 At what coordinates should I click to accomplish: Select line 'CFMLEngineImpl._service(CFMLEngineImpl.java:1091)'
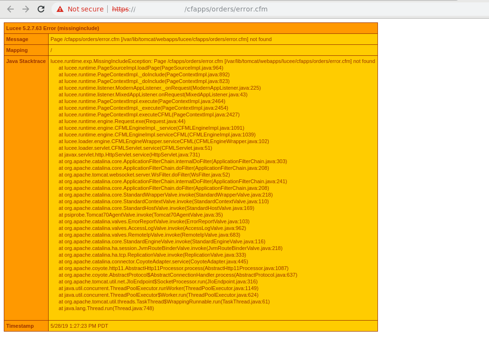[x=152, y=128]
